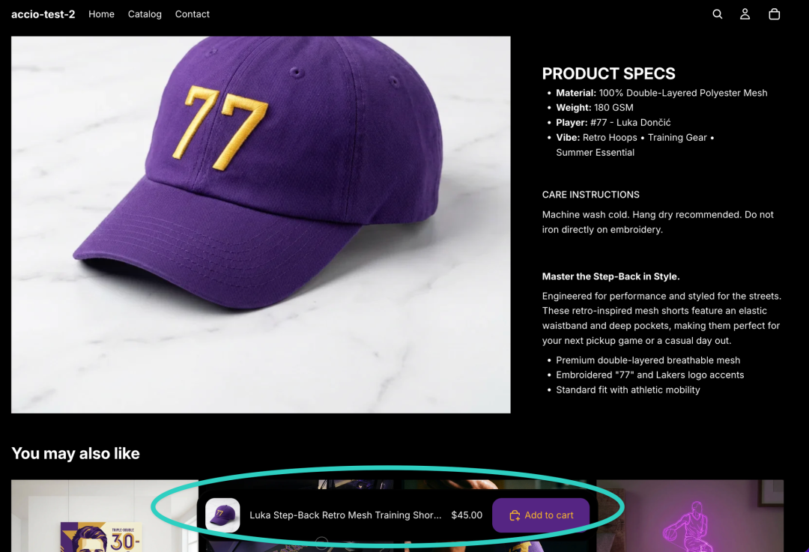
Task: Open the search magnifier icon
Action: (x=717, y=14)
